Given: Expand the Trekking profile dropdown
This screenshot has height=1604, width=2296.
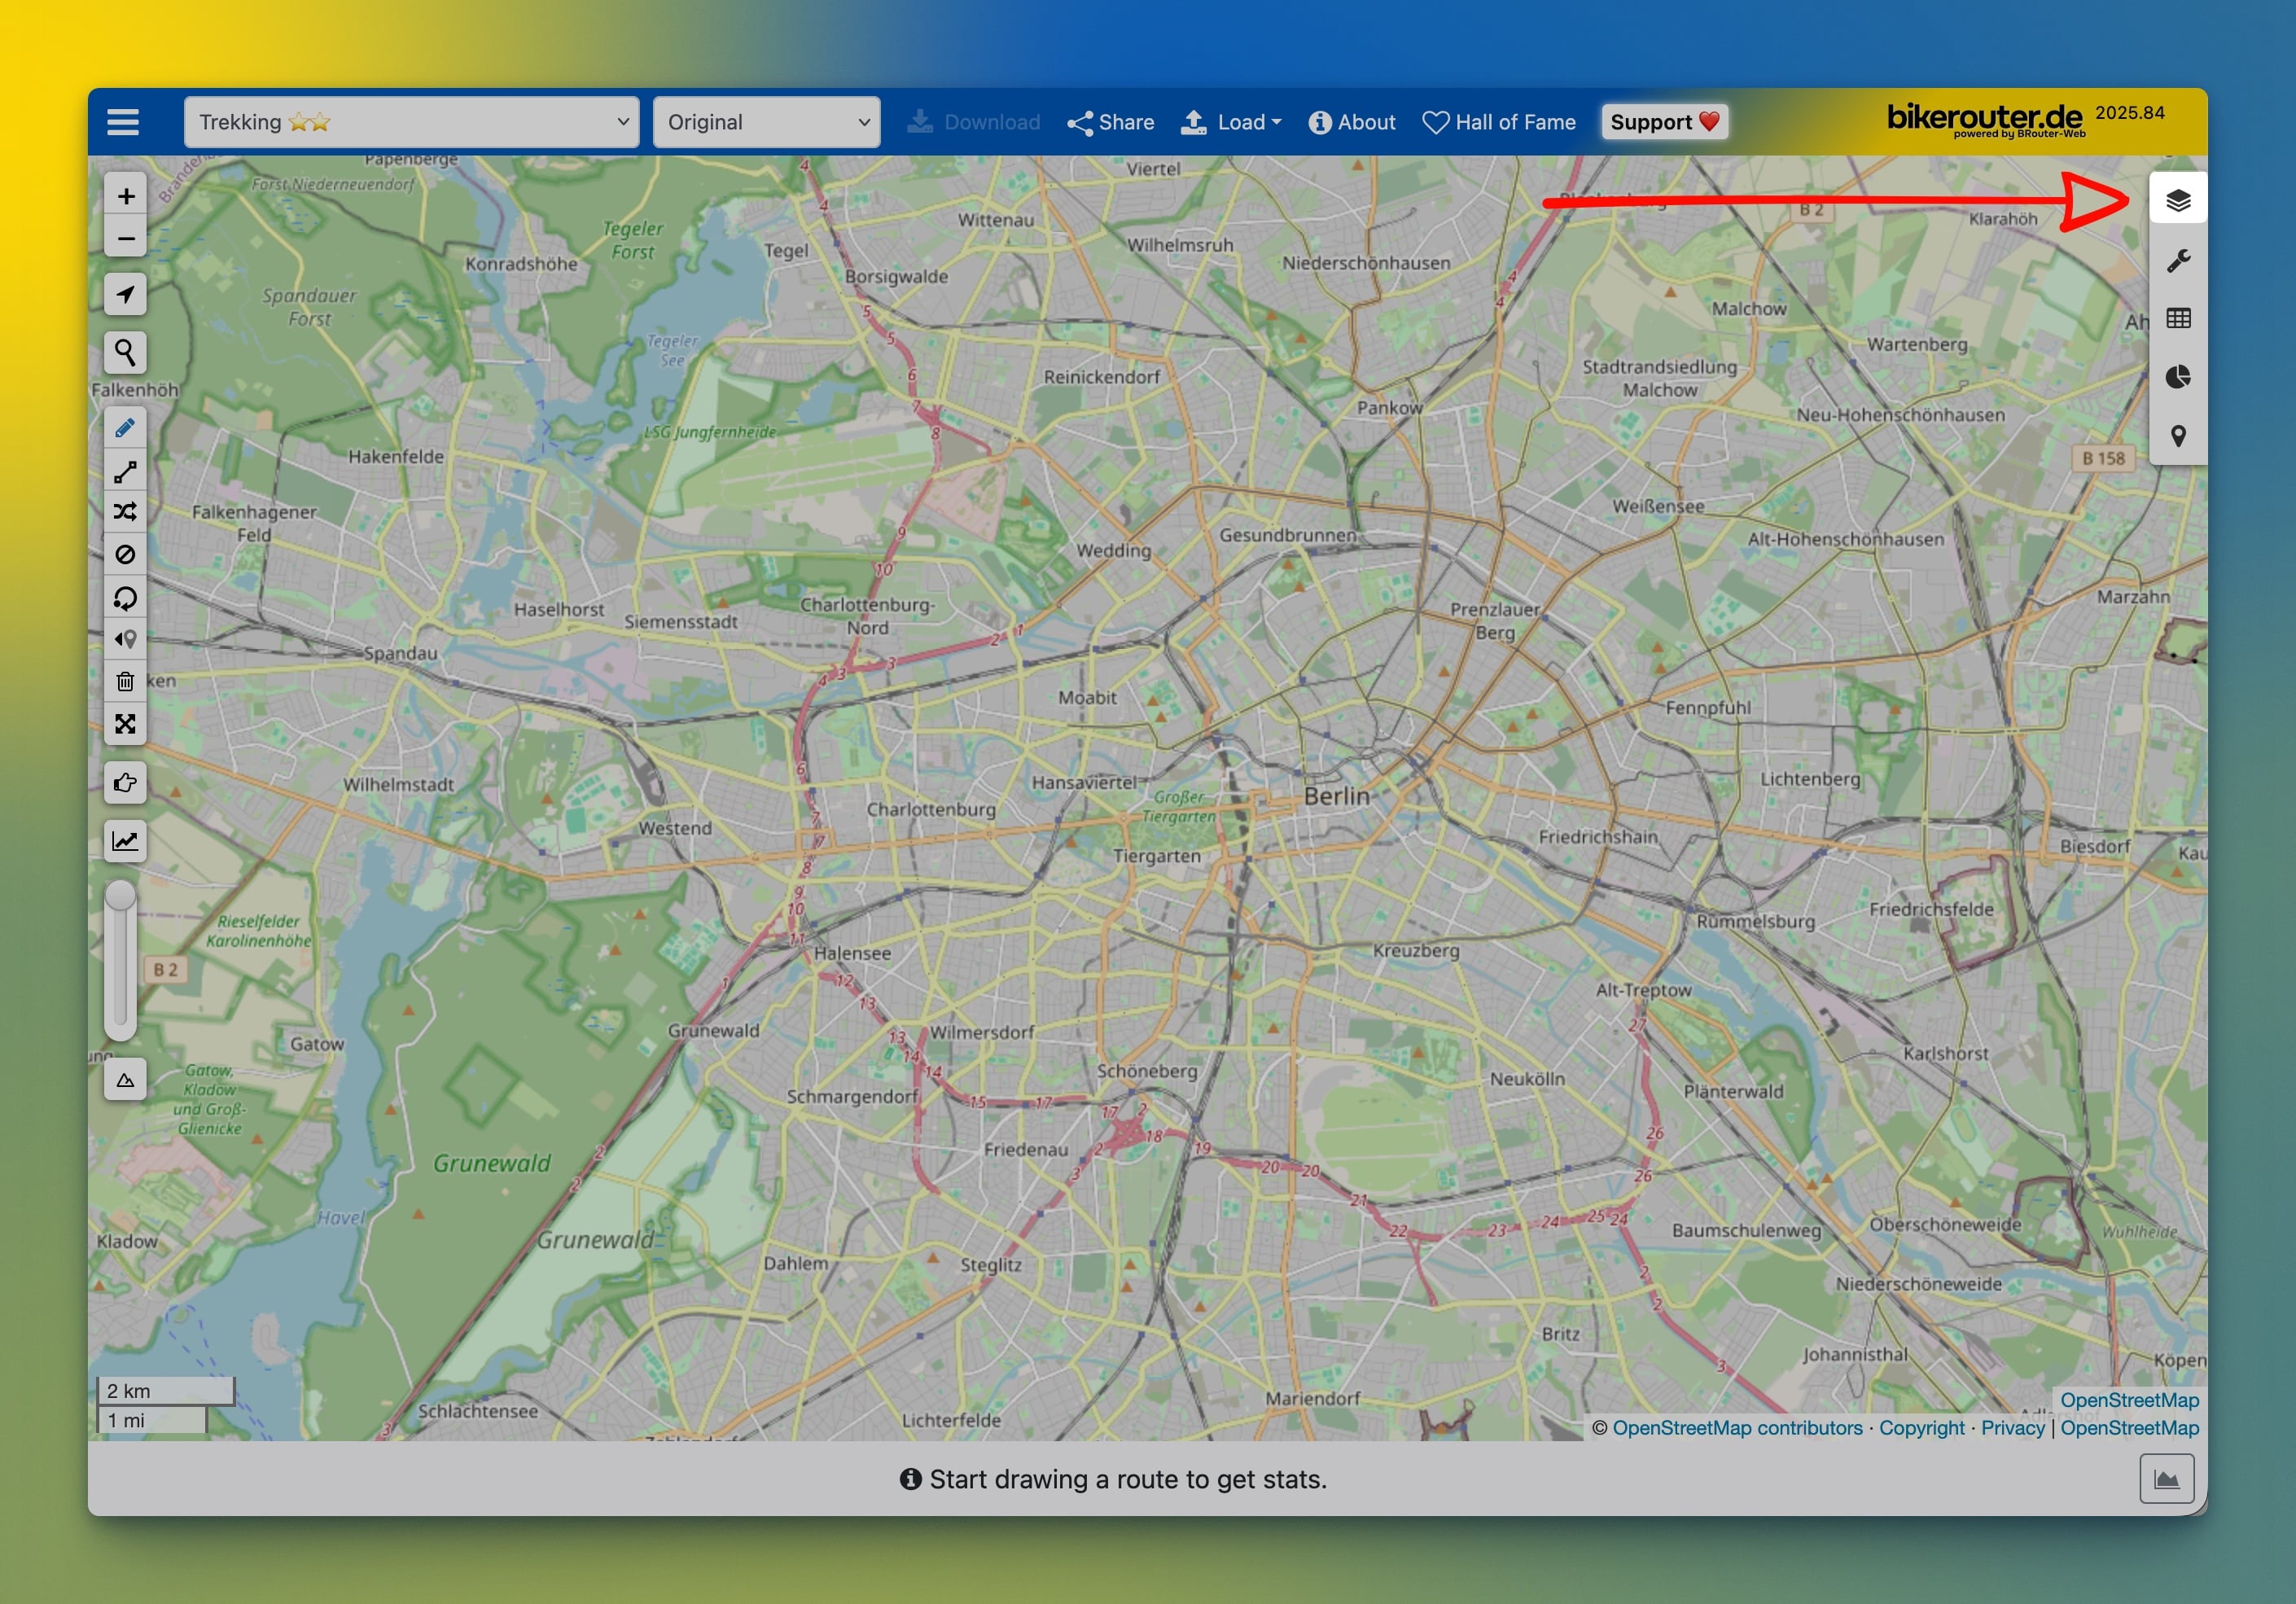Looking at the screenshot, I should 411,122.
